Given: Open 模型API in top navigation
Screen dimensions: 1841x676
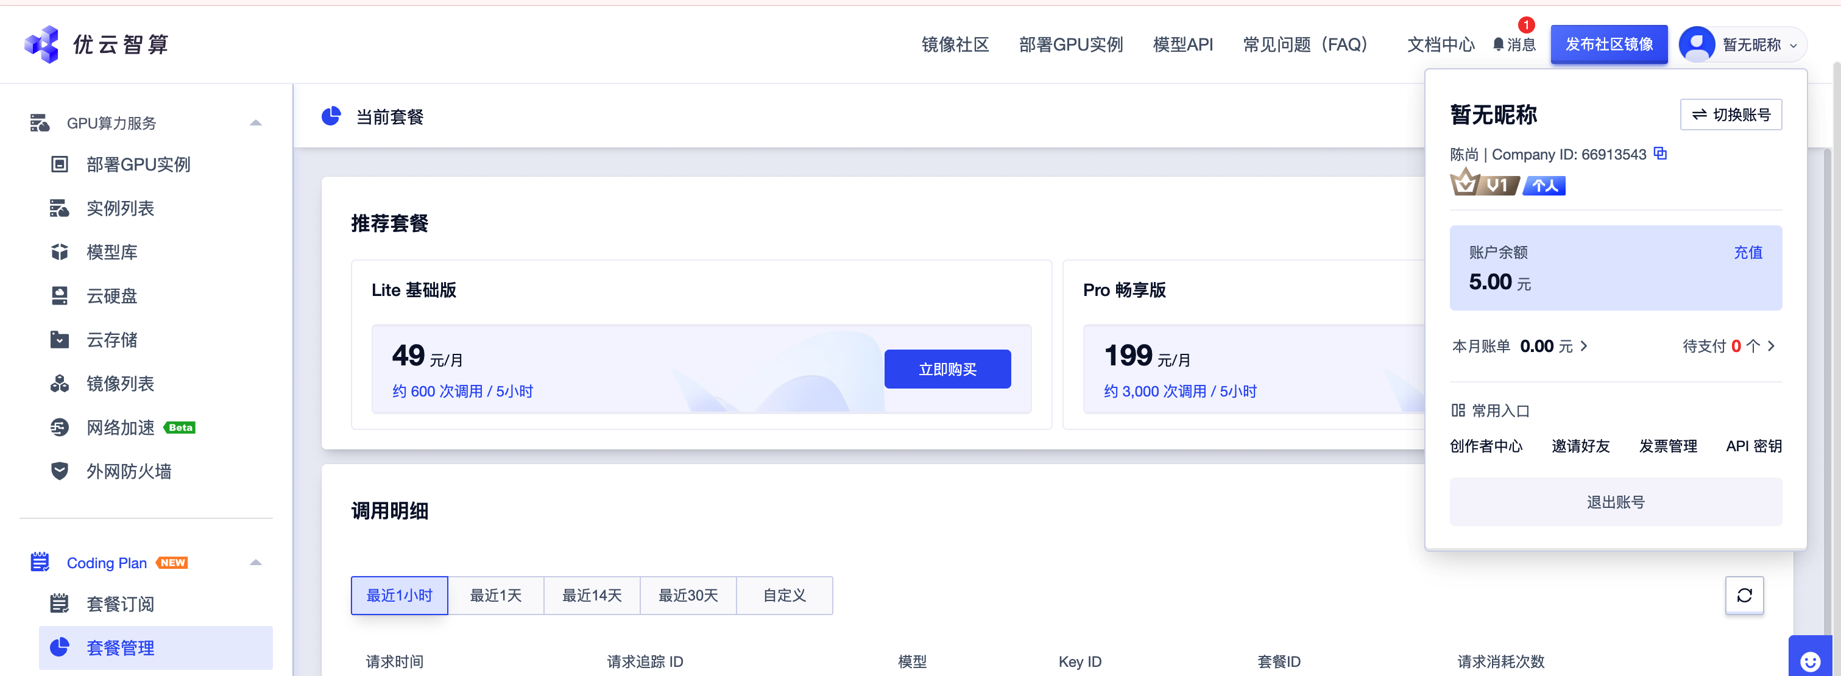Looking at the screenshot, I should click(1182, 44).
